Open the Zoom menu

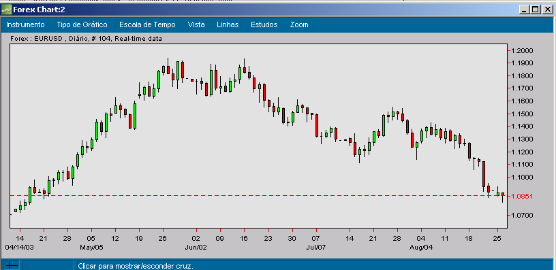[x=299, y=24]
